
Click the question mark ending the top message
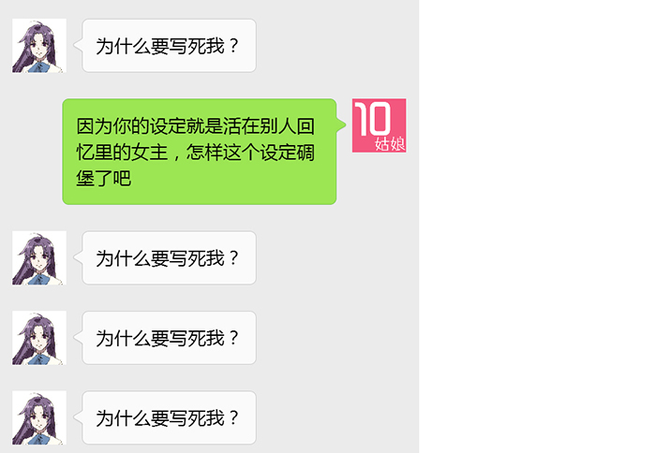point(234,46)
